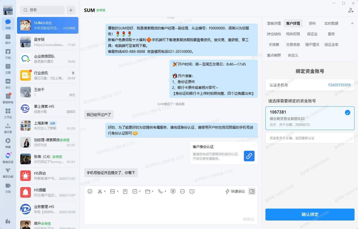Click the image icon in chat toolbar
This screenshot has width=358, height=229.
(113, 191)
